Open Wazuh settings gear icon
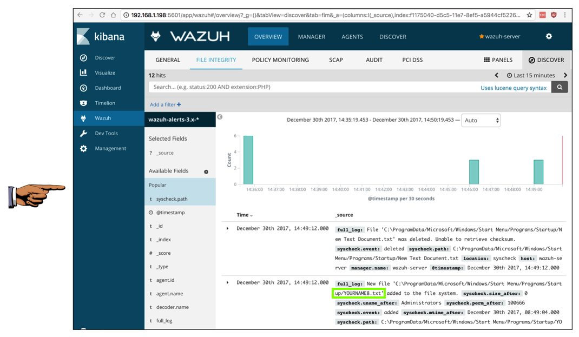The height and width of the screenshot is (337, 579). point(549,36)
